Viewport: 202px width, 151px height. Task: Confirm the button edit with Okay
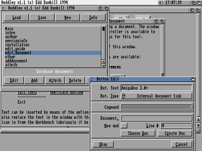coord(103,144)
